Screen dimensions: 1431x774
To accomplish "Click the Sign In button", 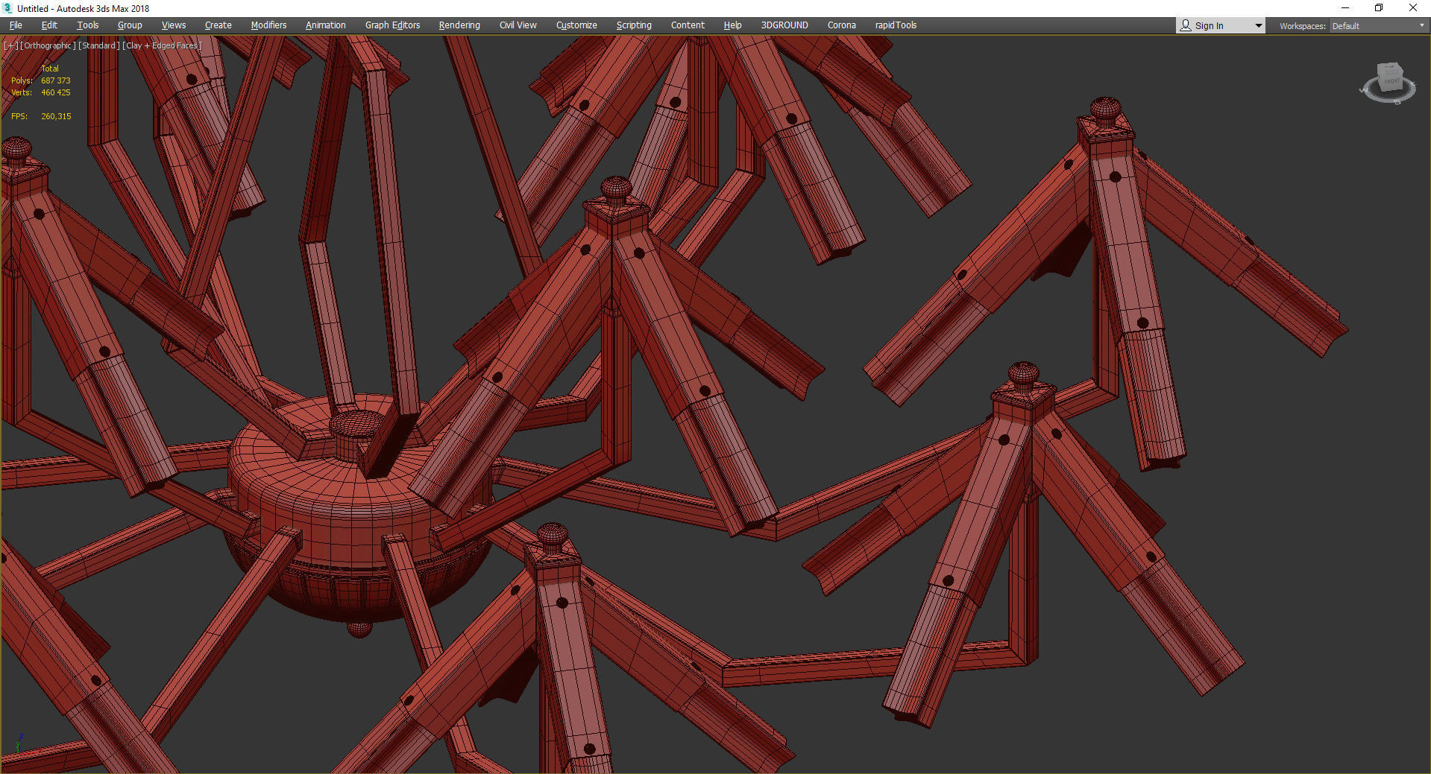I will click(x=1209, y=25).
